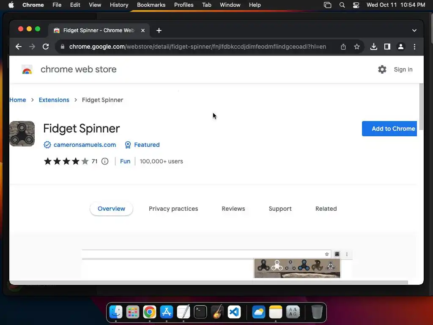This screenshot has width=433, height=325.
Task: Open the Edit menu
Action: [x=75, y=5]
